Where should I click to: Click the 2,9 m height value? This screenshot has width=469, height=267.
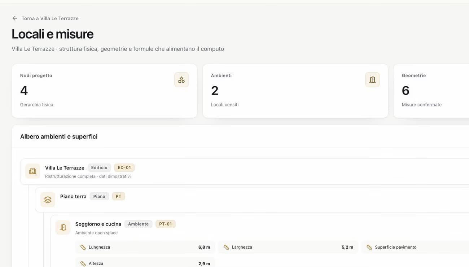point(204,264)
